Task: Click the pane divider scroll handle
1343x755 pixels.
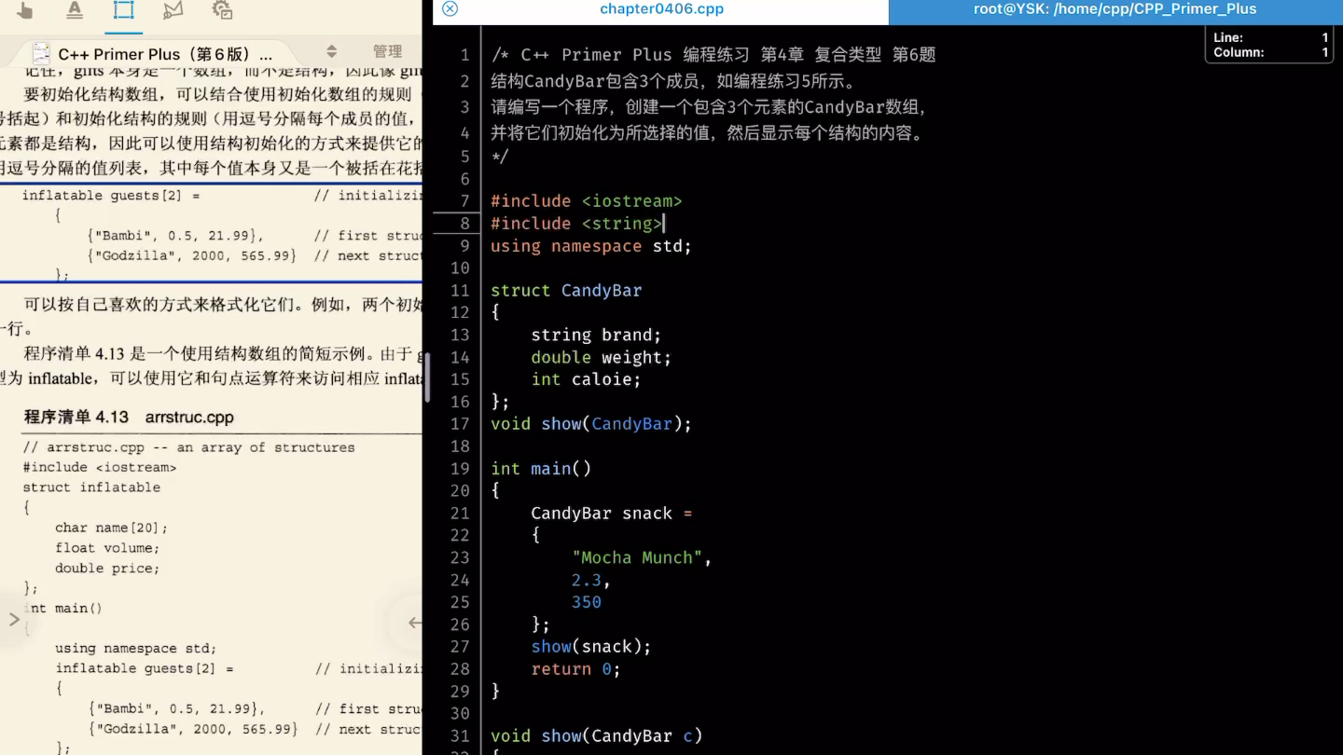Action: 427,377
